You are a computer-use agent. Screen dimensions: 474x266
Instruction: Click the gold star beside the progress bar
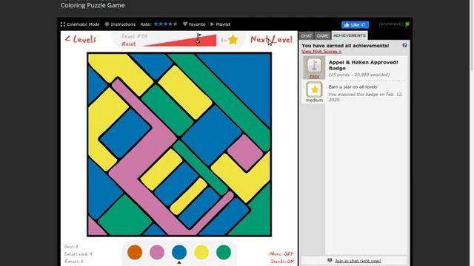point(233,40)
